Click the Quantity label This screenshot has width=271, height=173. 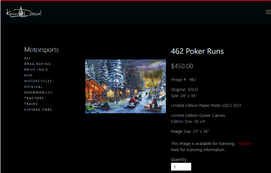[179, 159]
